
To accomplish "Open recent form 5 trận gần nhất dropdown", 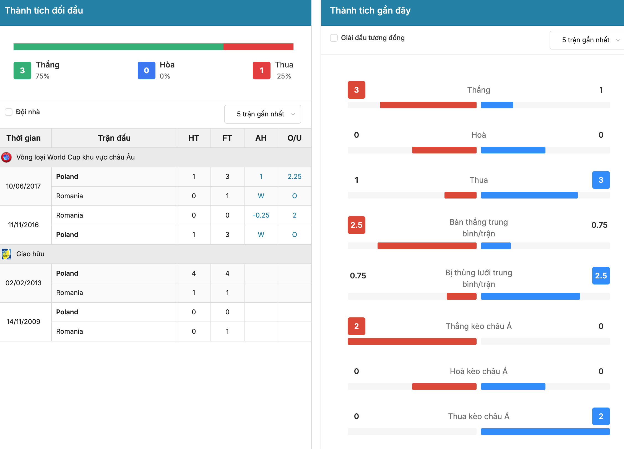I will (x=587, y=40).
